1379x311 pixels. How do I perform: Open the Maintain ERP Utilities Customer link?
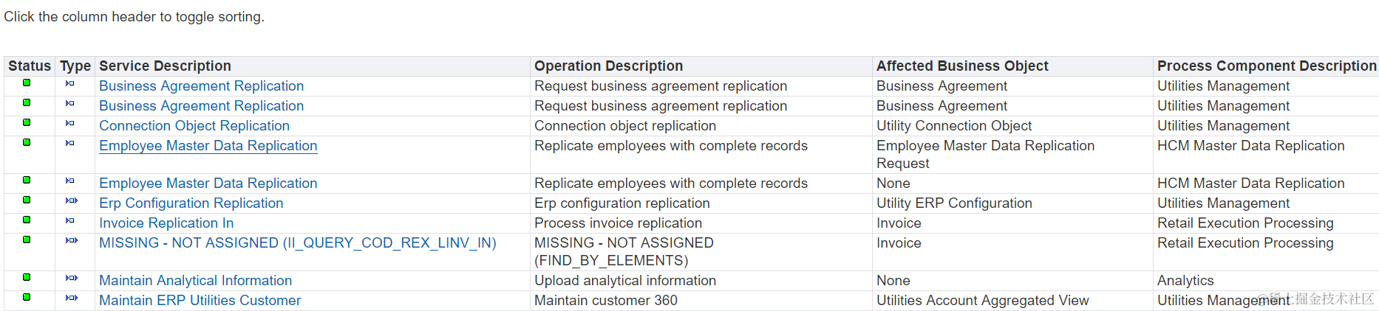200,301
